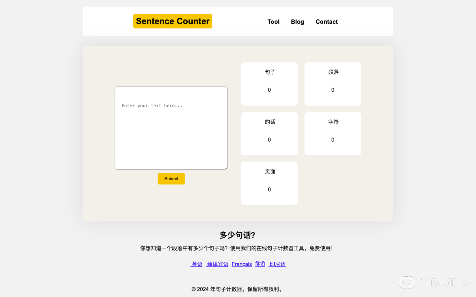Select the 段落 paragraph counter card

[333, 83]
